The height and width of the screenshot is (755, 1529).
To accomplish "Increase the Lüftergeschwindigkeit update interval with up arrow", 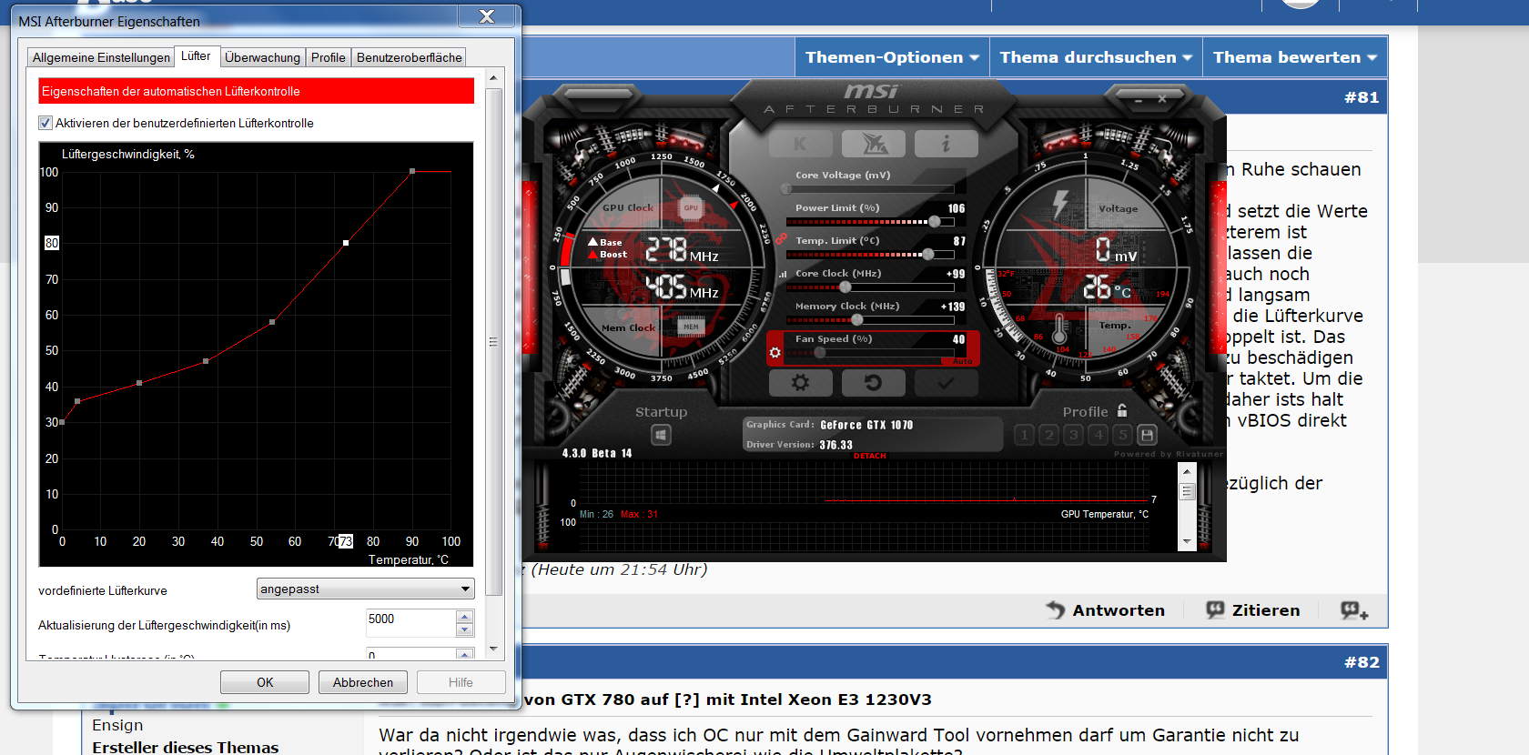I will [x=464, y=617].
